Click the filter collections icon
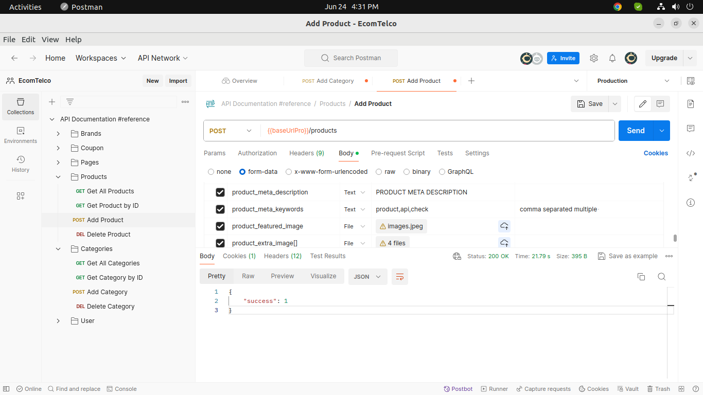Screen dimensions: 703x395 coord(70,102)
